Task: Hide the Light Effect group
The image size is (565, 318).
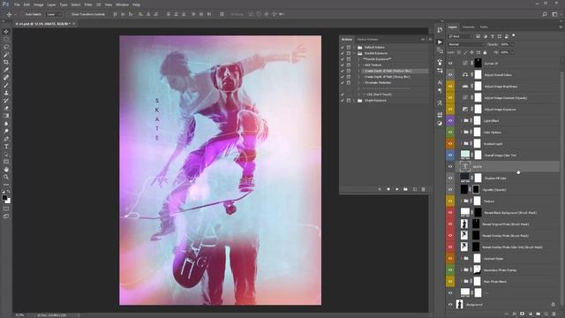Action: [x=450, y=121]
